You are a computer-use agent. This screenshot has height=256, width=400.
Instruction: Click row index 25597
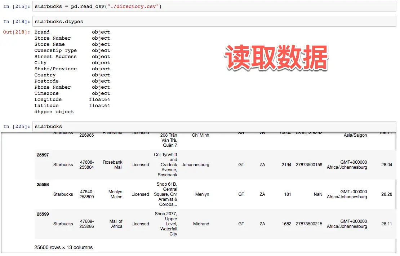[43, 155]
